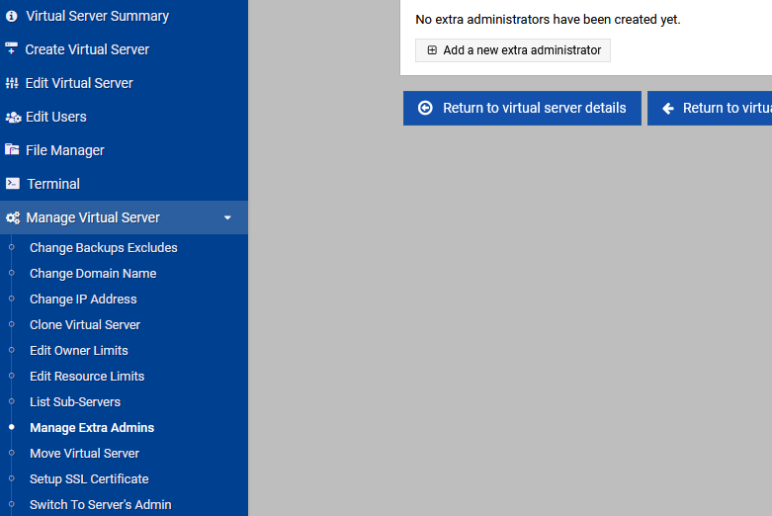Click the Create Virtual Server icon
Screen dimensions: 772x516
(11, 48)
